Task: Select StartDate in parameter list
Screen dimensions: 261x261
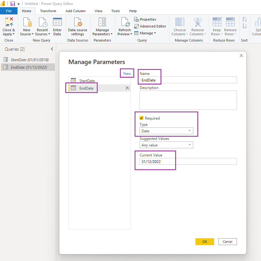Action: coord(99,81)
